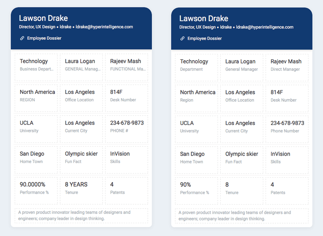
Task: Select Laura Logan General Manager on right card
Action: (241, 65)
